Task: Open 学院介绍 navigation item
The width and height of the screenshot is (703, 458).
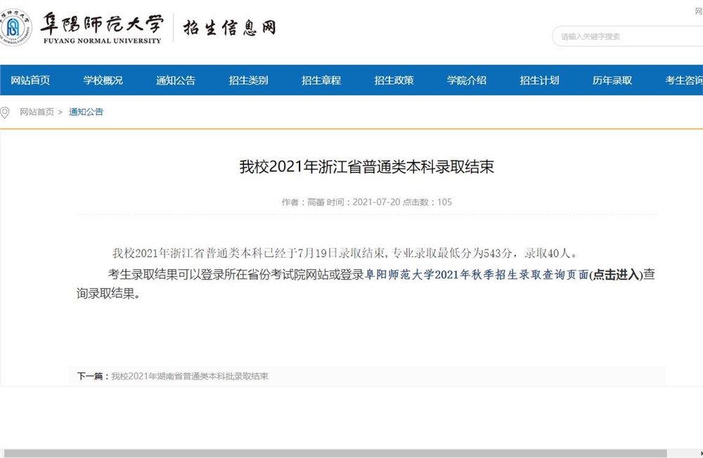Action: click(467, 80)
